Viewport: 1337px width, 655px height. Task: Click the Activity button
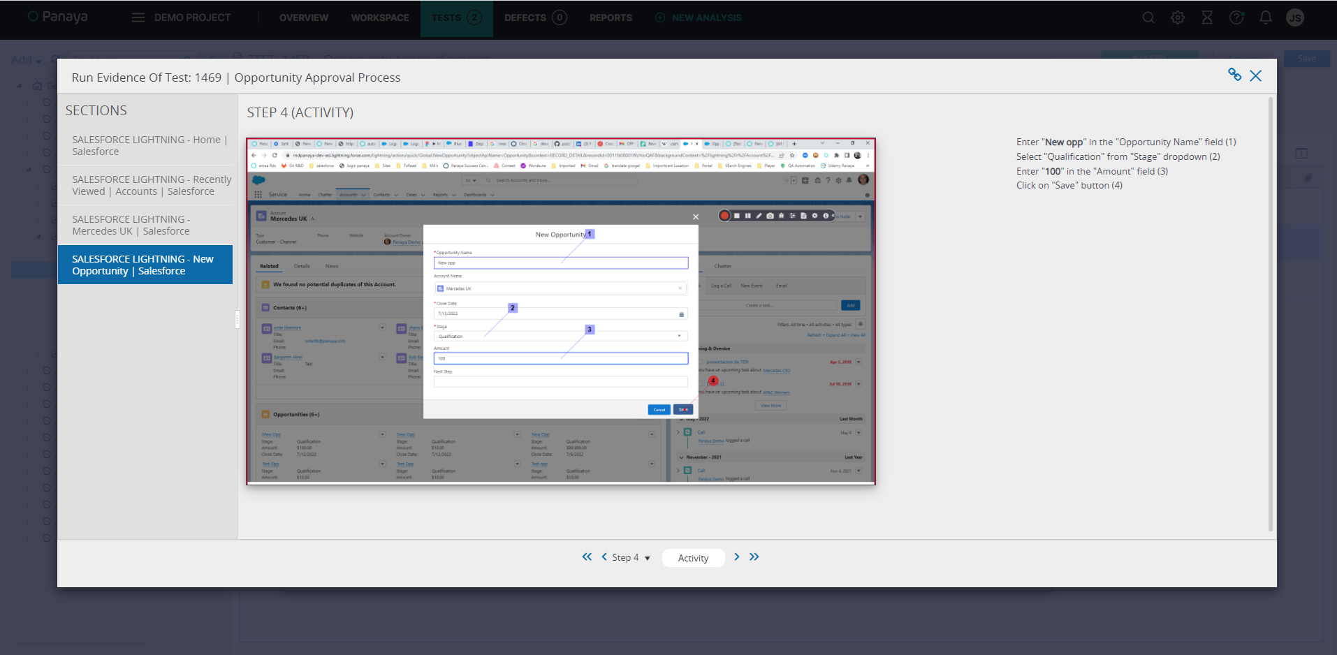(x=693, y=557)
